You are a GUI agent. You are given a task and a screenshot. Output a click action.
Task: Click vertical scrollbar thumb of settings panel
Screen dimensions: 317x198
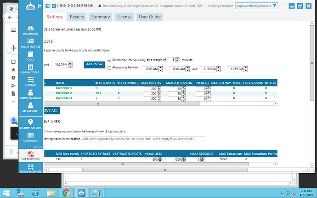[x=312, y=63]
